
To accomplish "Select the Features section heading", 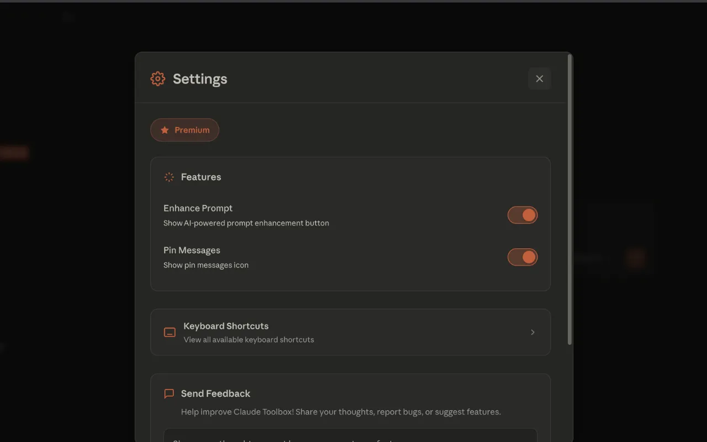I will pyautogui.click(x=201, y=177).
